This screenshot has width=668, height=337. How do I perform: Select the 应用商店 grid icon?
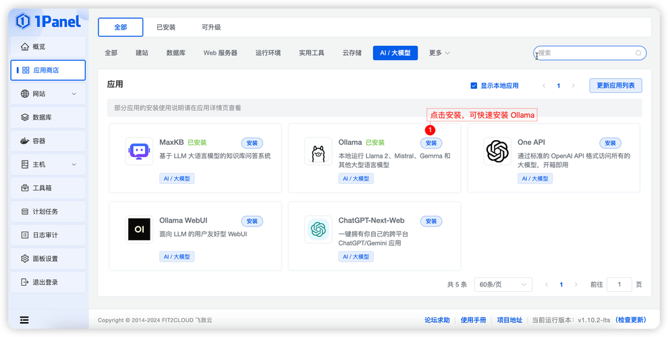pos(26,70)
